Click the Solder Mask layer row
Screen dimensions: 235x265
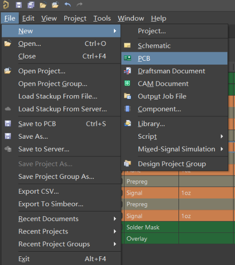click(179, 227)
